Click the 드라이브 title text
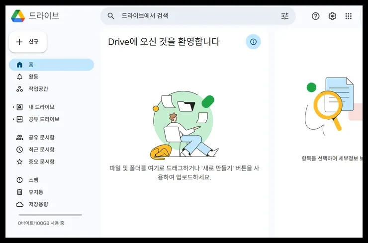Image resolution: width=368 pixels, height=243 pixels. (x=44, y=16)
